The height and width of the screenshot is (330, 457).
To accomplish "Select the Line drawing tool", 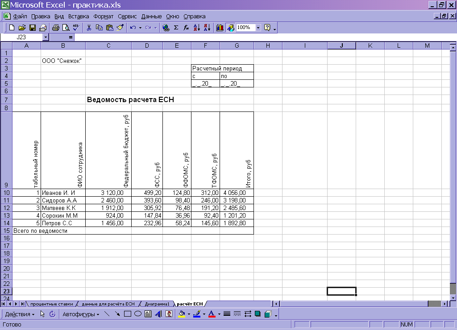I will pyautogui.click(x=107, y=314).
